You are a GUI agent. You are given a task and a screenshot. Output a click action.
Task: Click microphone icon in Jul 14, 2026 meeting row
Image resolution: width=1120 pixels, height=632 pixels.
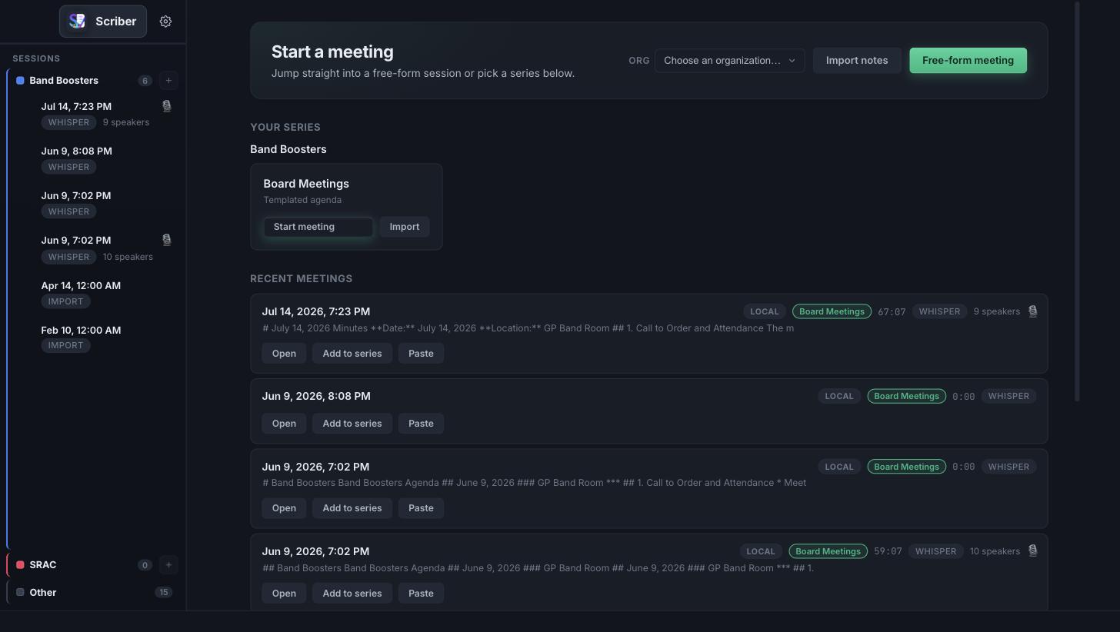(x=1032, y=311)
